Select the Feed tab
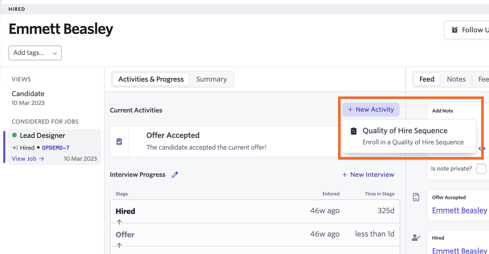This screenshot has height=254, width=489. 427,79
